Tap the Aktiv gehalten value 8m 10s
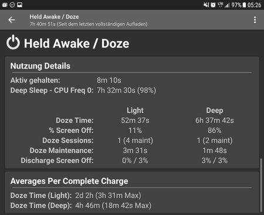The height and width of the screenshot is (215, 264). coord(109,80)
